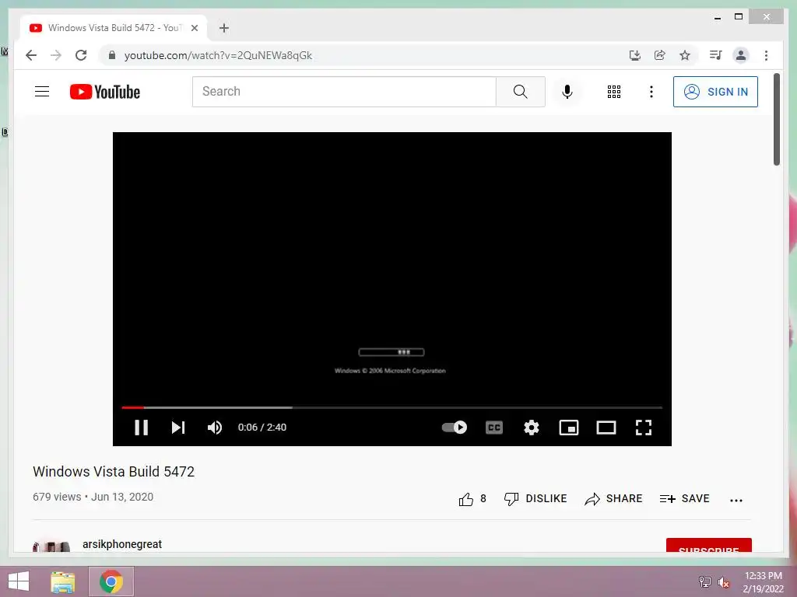Toggle the autoplay switch
The width and height of the screenshot is (797, 597).
tap(455, 428)
